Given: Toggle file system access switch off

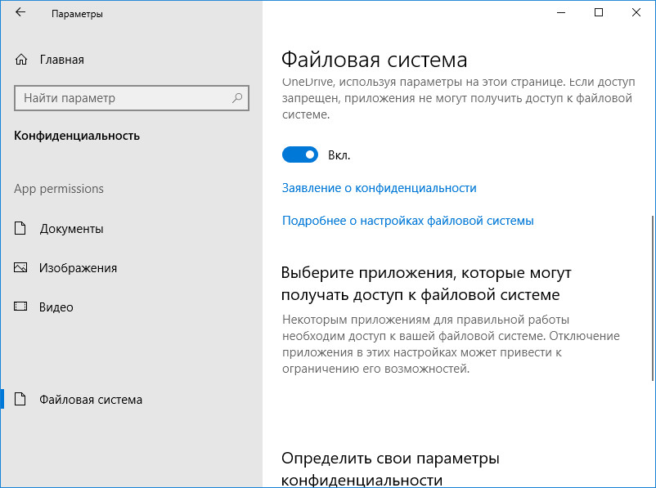Looking at the screenshot, I should (300, 154).
